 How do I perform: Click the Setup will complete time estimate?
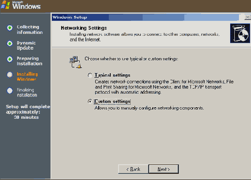[28, 112]
